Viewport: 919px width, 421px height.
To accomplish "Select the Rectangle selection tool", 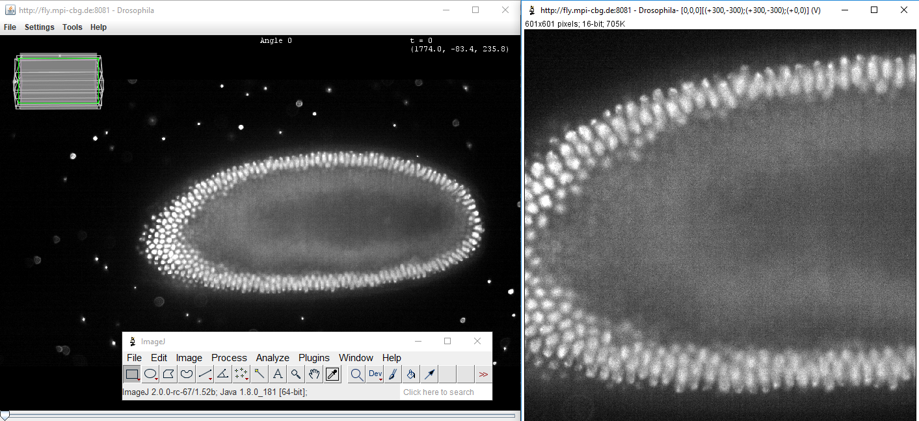I will [x=131, y=373].
